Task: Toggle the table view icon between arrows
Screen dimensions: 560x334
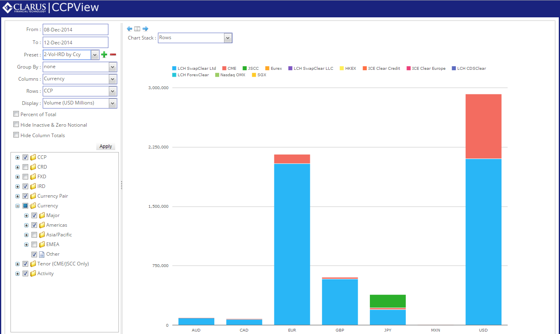Action: 137,29
